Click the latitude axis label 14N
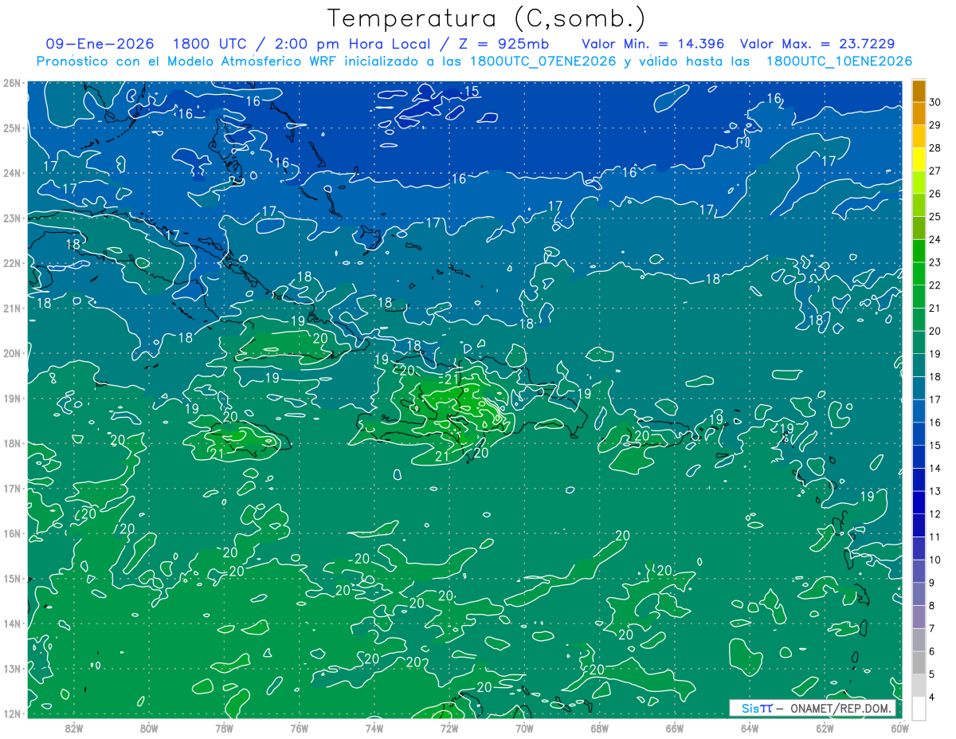Viewport: 956px width, 739px height. 12,623
